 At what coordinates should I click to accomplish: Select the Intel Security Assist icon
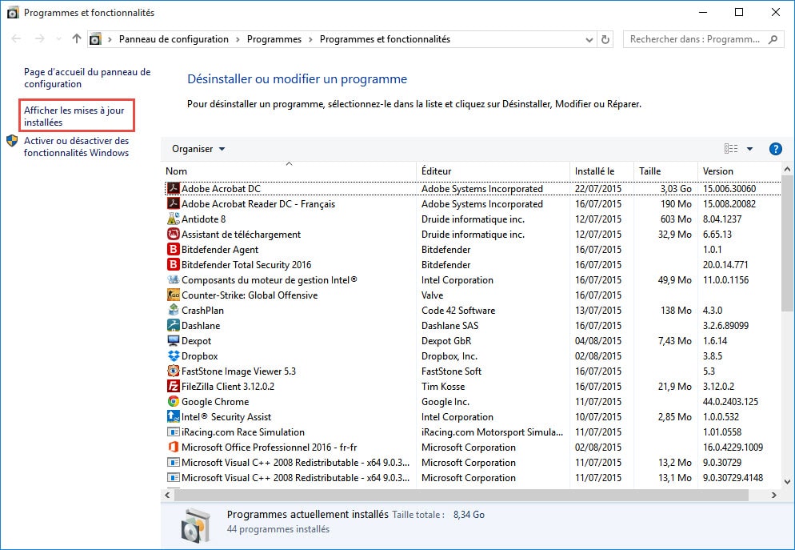click(x=174, y=416)
